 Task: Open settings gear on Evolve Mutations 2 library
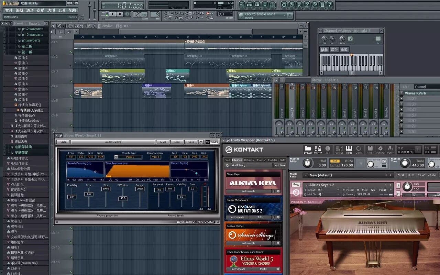[x=278, y=217]
